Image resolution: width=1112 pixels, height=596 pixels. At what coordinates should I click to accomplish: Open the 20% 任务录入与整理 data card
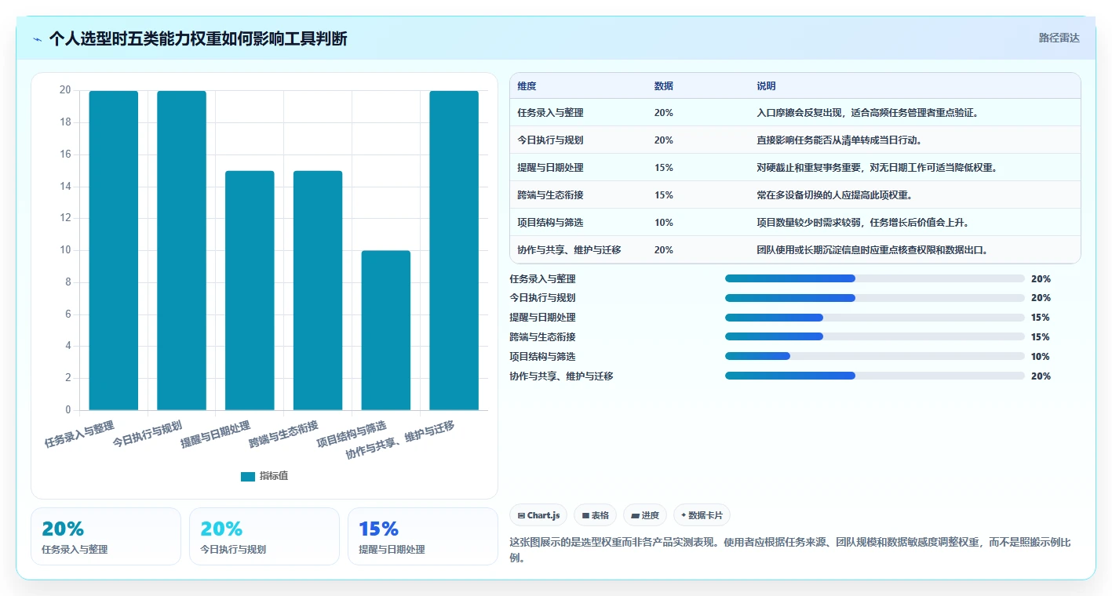click(106, 536)
